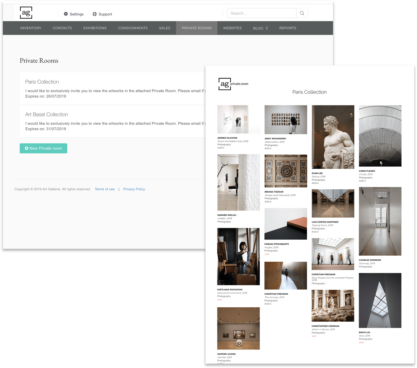Viewport: 417px width, 368px height.
Task: Click the artist name CHARLES JOHNSON
Action: pos(370,260)
